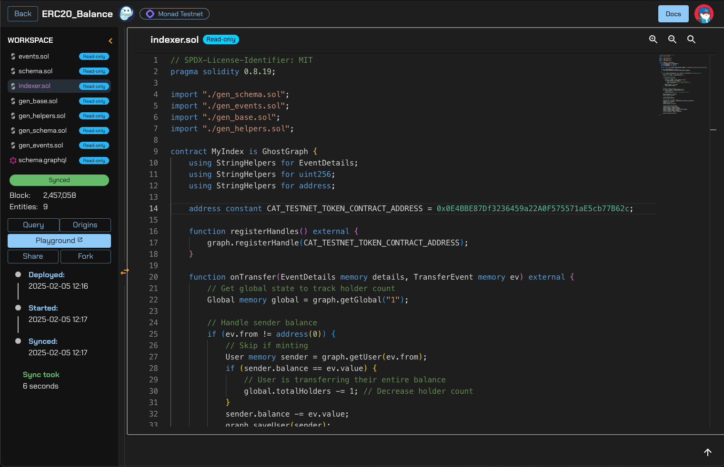Screen dimensions: 724x467
Task: Click the ghost logo next to ERC20_Balance
Action: point(126,13)
